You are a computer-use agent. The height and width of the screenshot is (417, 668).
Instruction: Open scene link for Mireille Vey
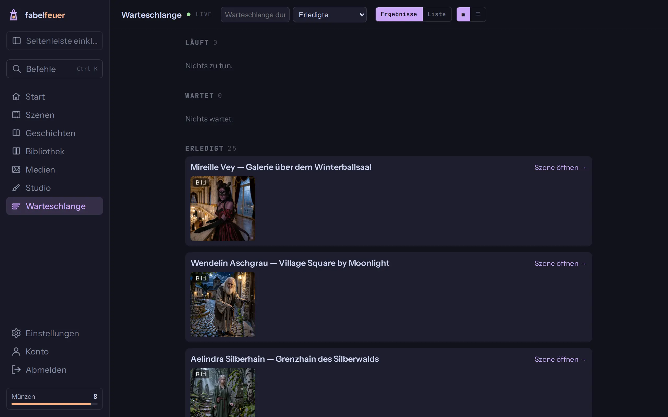pyautogui.click(x=560, y=167)
